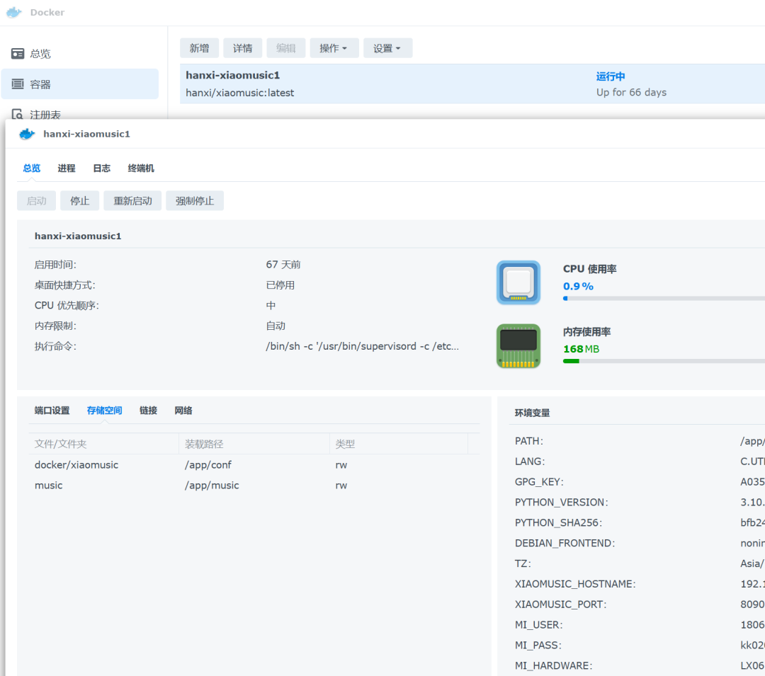Viewport: 765px width, 676px height.
Task: Open the 日志 log tab
Action: pos(101,168)
